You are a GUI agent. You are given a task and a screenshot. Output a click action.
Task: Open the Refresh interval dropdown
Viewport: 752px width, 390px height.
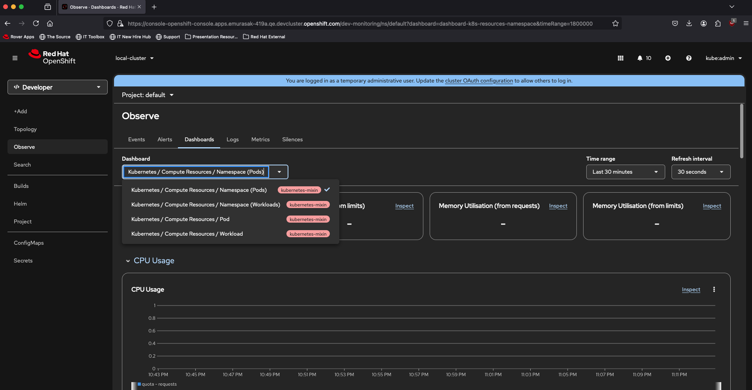coord(700,172)
